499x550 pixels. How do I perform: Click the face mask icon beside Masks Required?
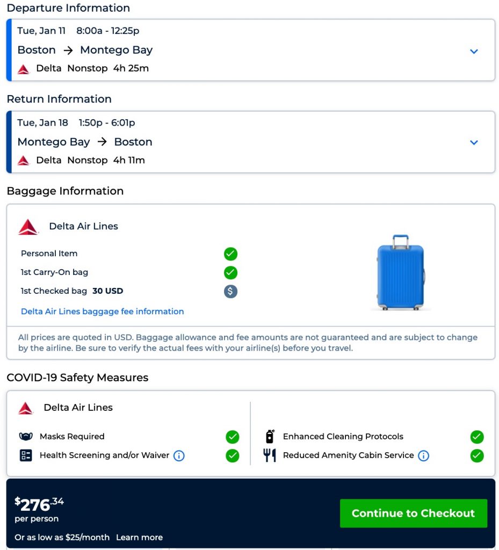[x=26, y=437]
